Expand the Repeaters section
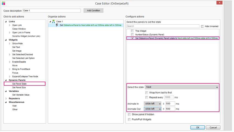 [6, 98]
